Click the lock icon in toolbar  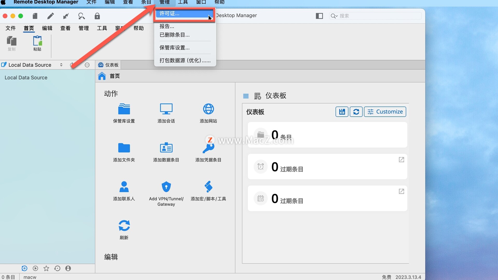coord(97,16)
